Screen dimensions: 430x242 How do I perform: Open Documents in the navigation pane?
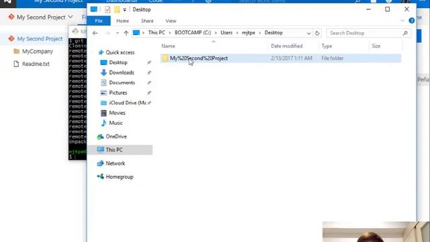[122, 83]
